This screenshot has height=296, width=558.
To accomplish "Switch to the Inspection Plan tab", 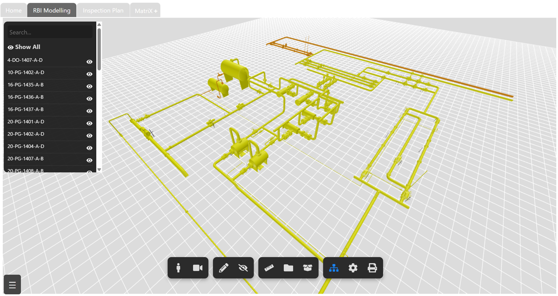I will 103,10.
